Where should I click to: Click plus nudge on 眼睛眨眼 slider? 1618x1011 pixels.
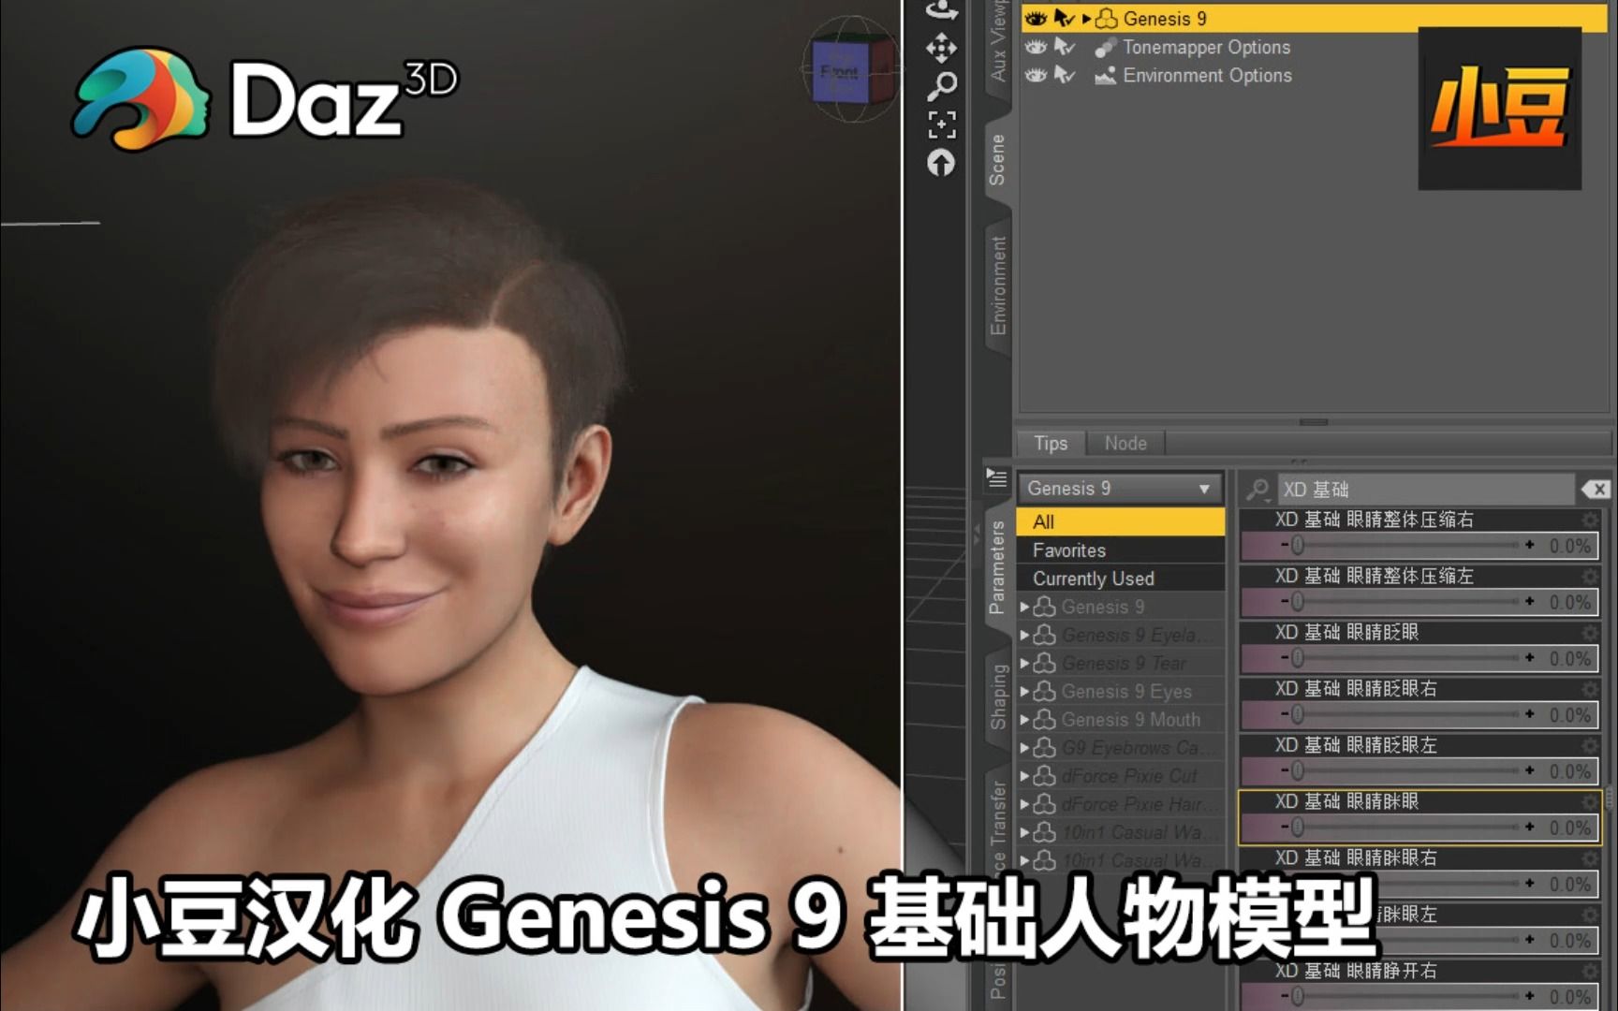click(1529, 658)
